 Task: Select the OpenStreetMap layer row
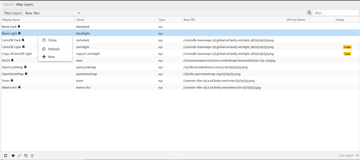pos(180,74)
